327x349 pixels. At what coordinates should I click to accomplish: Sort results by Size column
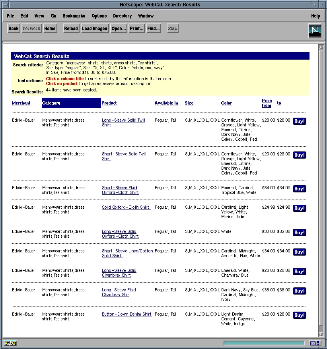tap(189, 103)
